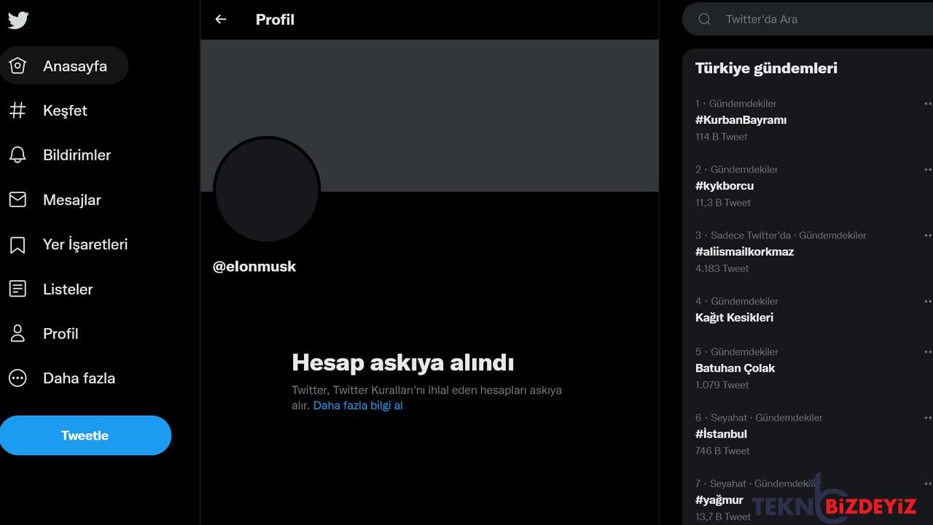Click the Bildirimler bell icon

click(x=17, y=155)
